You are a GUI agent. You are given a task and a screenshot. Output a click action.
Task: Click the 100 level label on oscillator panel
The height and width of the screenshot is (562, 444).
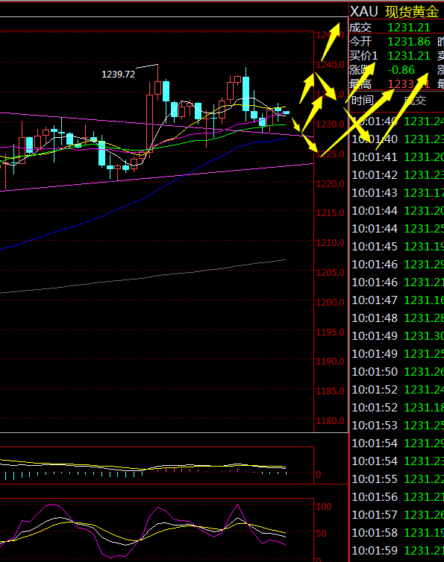coord(324,506)
